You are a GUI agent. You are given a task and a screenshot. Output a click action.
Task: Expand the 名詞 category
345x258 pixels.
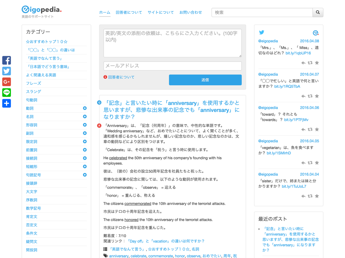click(85, 117)
